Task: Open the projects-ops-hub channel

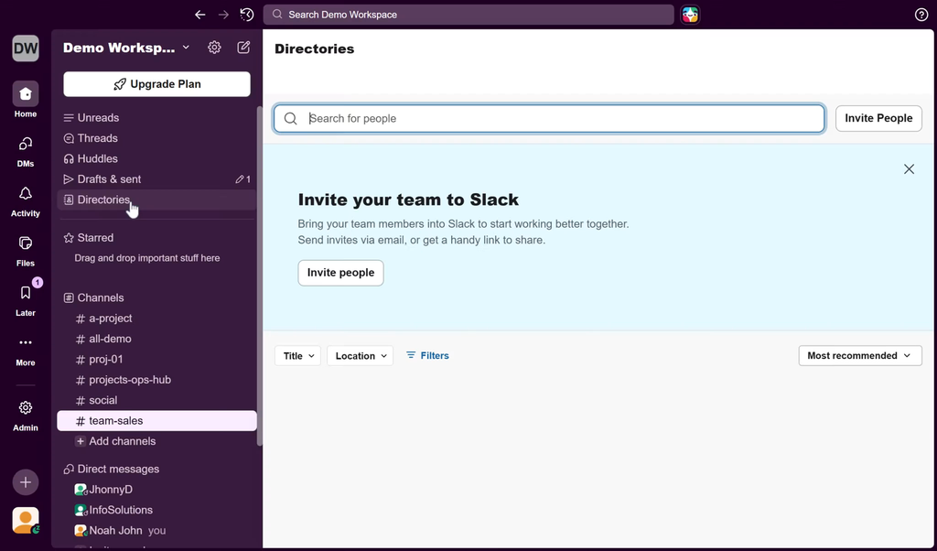Action: (129, 380)
